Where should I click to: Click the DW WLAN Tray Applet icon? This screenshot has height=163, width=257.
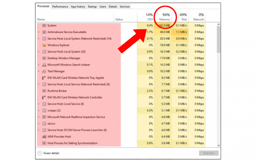coord(44,78)
